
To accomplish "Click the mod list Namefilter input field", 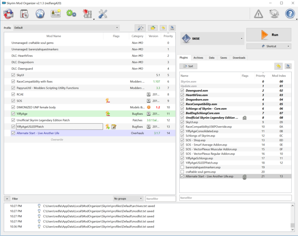I will pyautogui.click(x=161, y=199).
